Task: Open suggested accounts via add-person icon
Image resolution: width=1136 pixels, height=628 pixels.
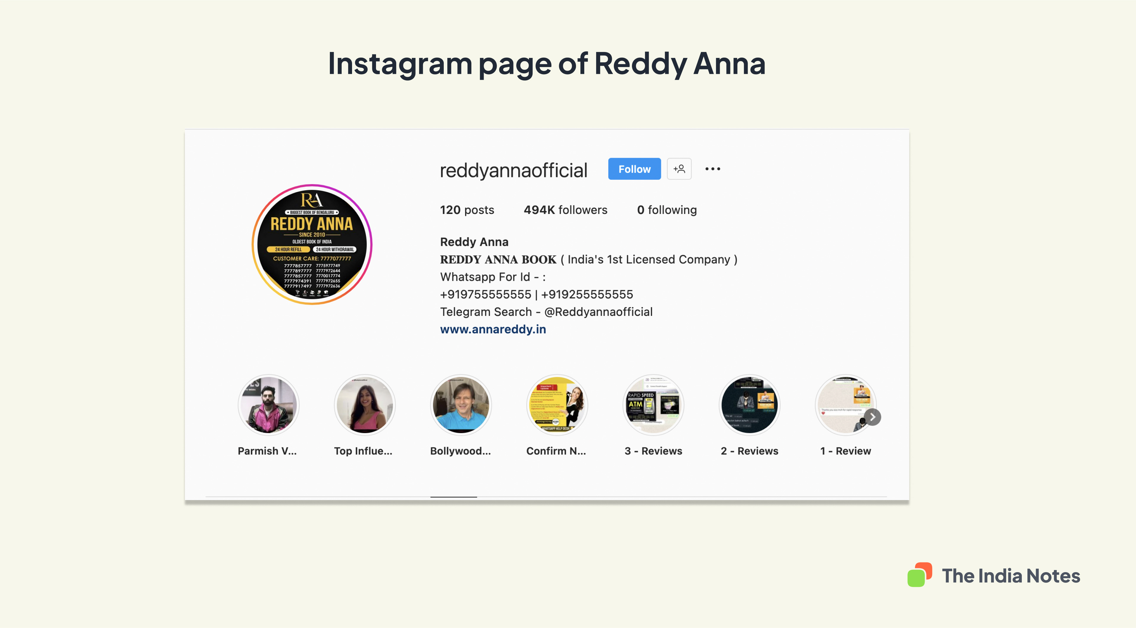Action: point(679,169)
